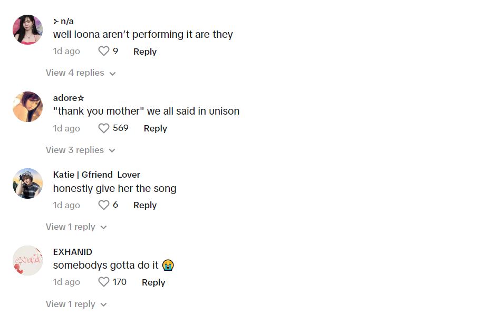503x316 pixels.
Task: Expand 'View 3 replies' under adore
Action: 80,150
